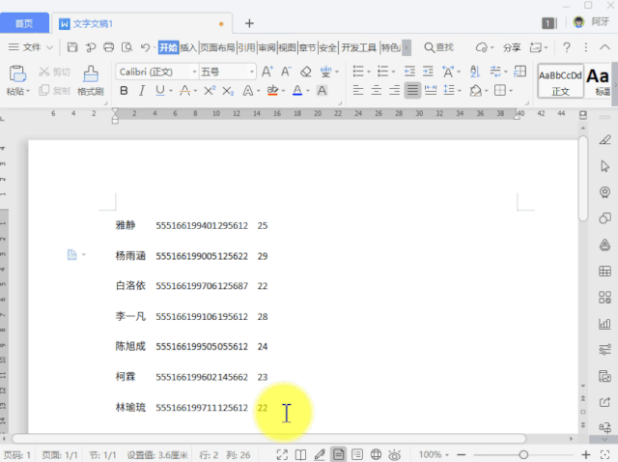This screenshot has width=618, height=462.
Task: Open a new document tab with plus
Action: tap(249, 23)
